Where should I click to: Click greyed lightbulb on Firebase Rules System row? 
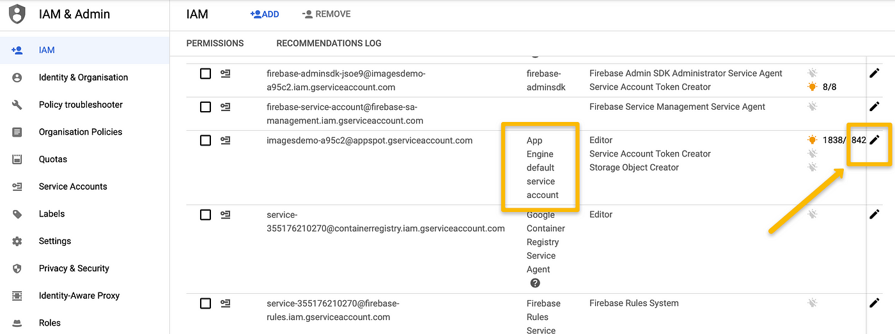(812, 303)
